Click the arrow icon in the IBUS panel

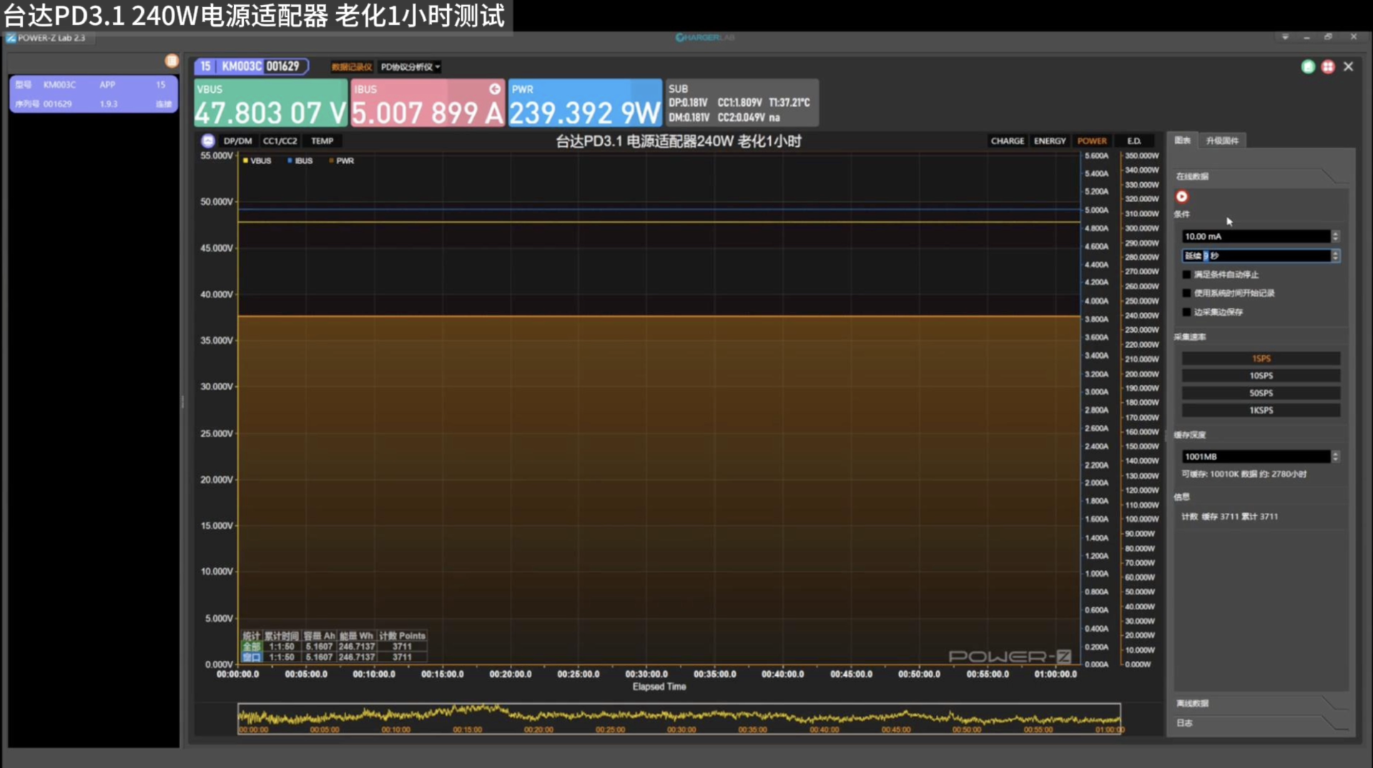(x=495, y=89)
